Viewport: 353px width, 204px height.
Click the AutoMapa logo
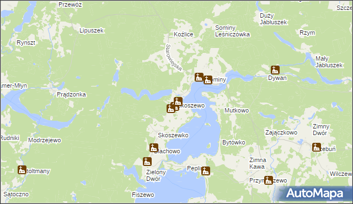(314, 193)
